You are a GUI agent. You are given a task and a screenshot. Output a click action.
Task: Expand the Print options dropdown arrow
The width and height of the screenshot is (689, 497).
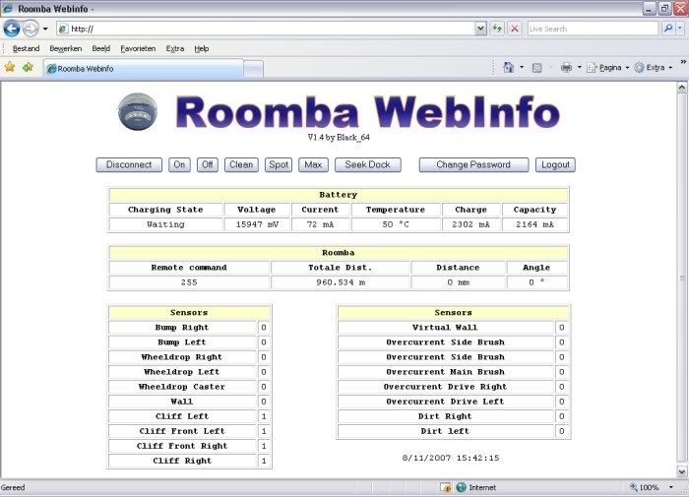579,67
